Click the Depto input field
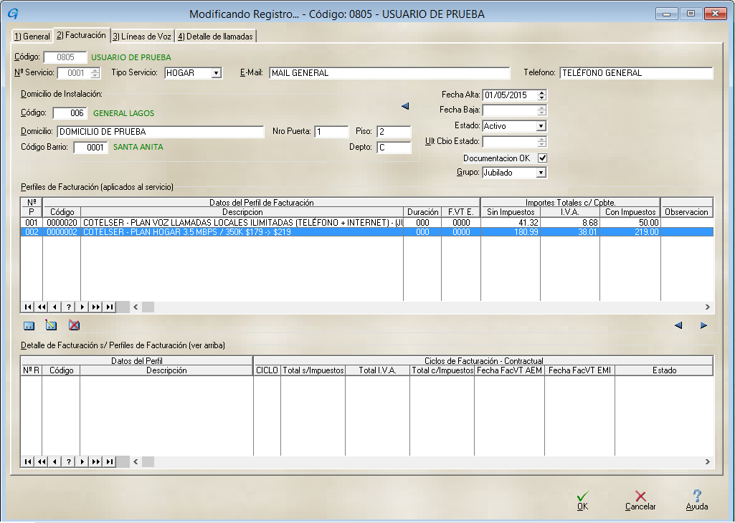Image resolution: width=735 pixels, height=523 pixels. pos(394,148)
